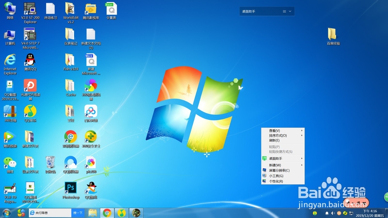Select the 腾讯QQ penguin shortcut
388x218 pixels.
coord(30,62)
